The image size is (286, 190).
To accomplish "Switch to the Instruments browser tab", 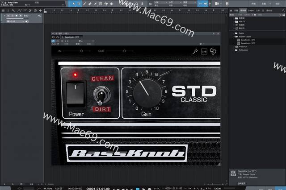I will [236, 11].
